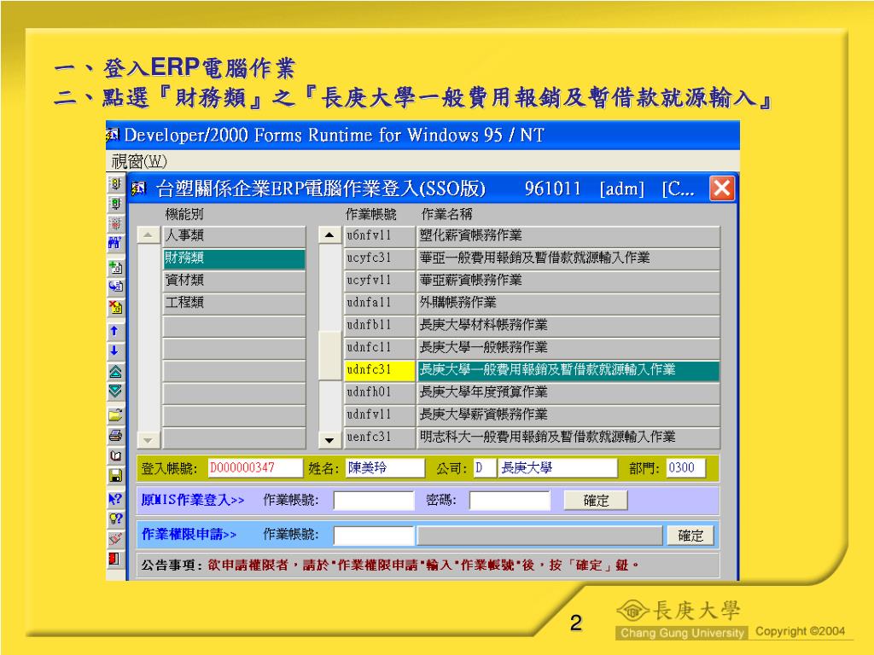Click the binoculars search toolbar icon

tap(115, 242)
